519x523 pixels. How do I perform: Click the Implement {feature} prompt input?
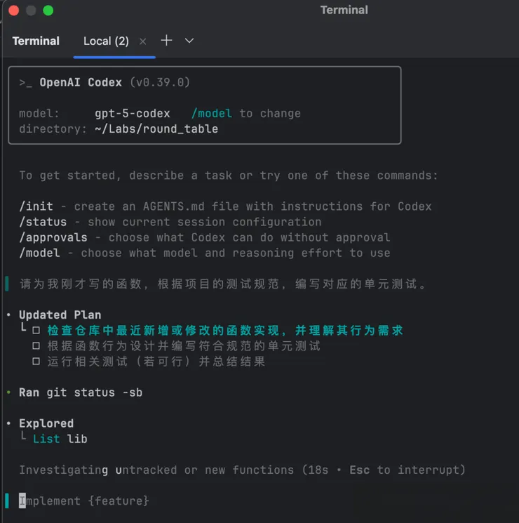[84, 501]
